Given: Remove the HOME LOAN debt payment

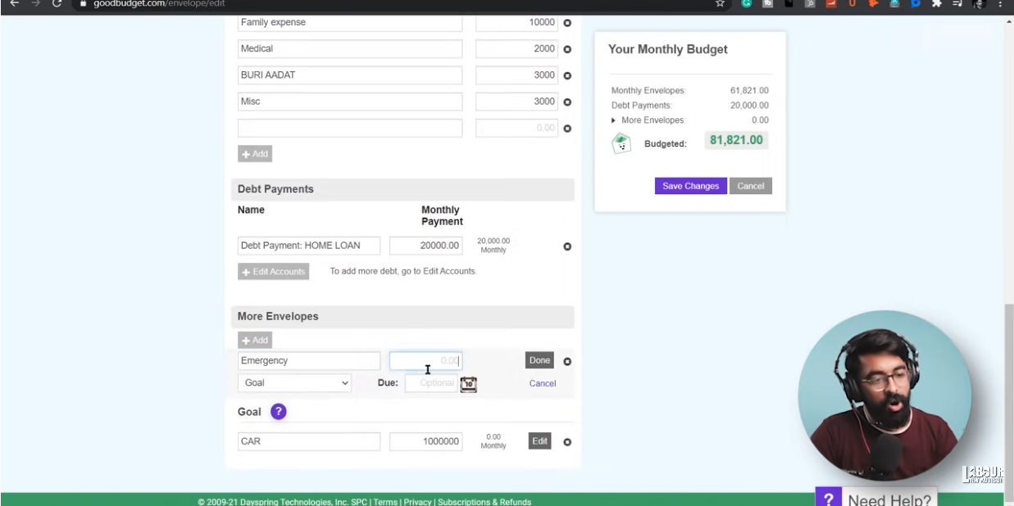Looking at the screenshot, I should point(566,246).
